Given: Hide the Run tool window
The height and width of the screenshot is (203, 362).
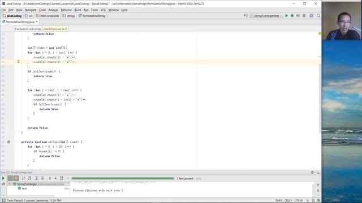Looking at the screenshot, I should (318, 172).
